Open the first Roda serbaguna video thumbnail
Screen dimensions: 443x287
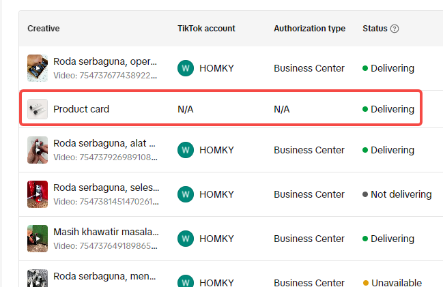pyautogui.click(x=38, y=68)
